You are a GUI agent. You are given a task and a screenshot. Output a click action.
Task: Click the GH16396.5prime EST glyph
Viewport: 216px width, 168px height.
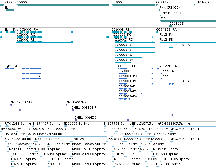[x=56, y=157]
